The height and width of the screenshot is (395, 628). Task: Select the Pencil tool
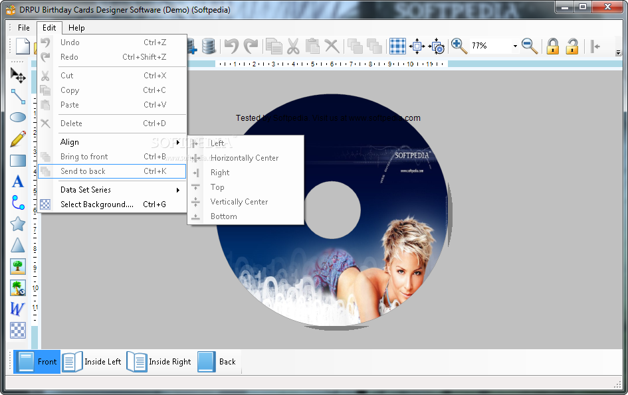(18, 139)
